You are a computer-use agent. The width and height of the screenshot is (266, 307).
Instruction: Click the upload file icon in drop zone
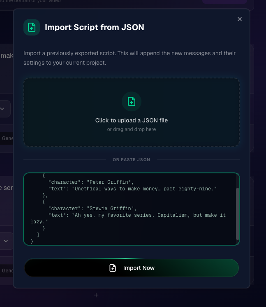132,101
